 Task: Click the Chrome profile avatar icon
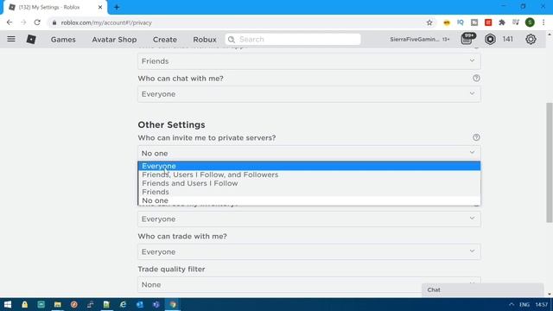tap(530, 22)
